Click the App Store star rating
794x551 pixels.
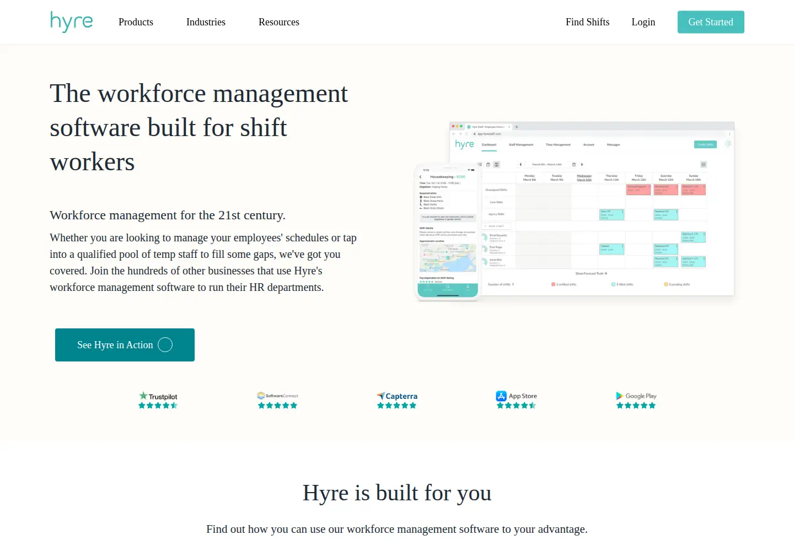516,406
